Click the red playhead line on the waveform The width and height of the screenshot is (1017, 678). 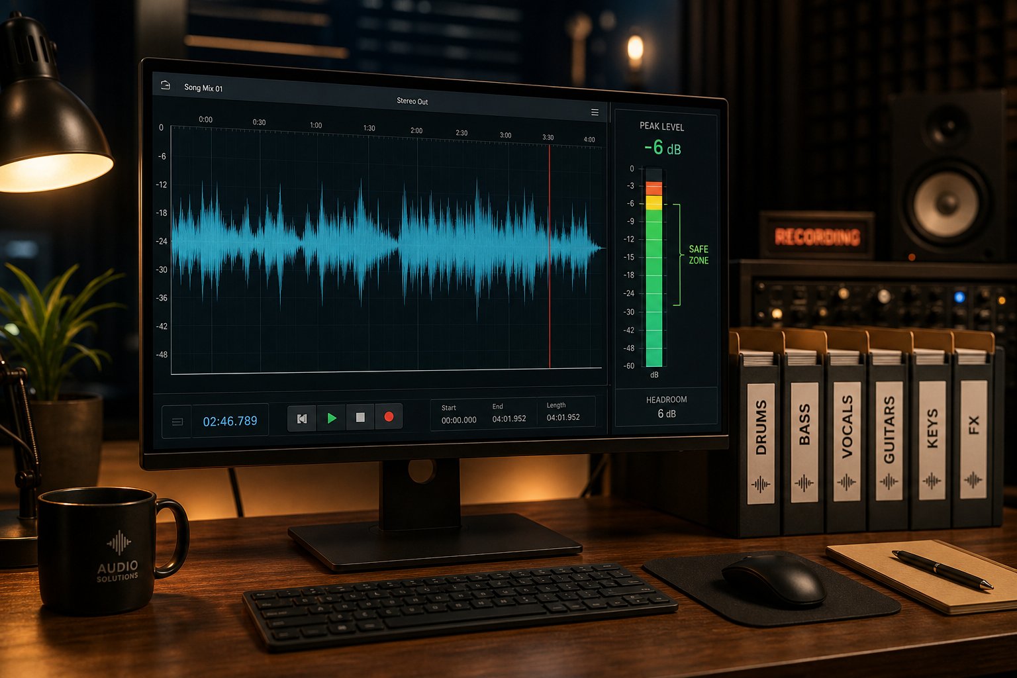(x=550, y=257)
